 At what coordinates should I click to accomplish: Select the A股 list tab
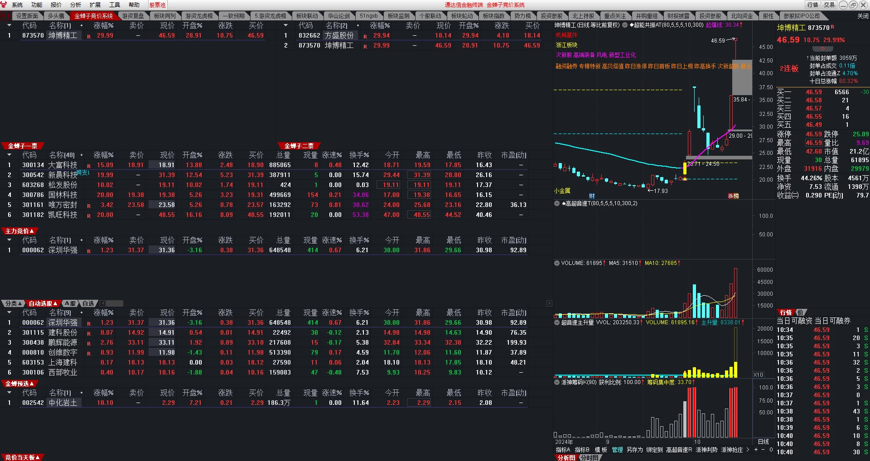tap(70, 303)
